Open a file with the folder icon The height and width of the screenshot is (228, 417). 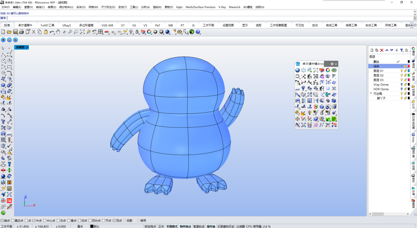click(9, 32)
